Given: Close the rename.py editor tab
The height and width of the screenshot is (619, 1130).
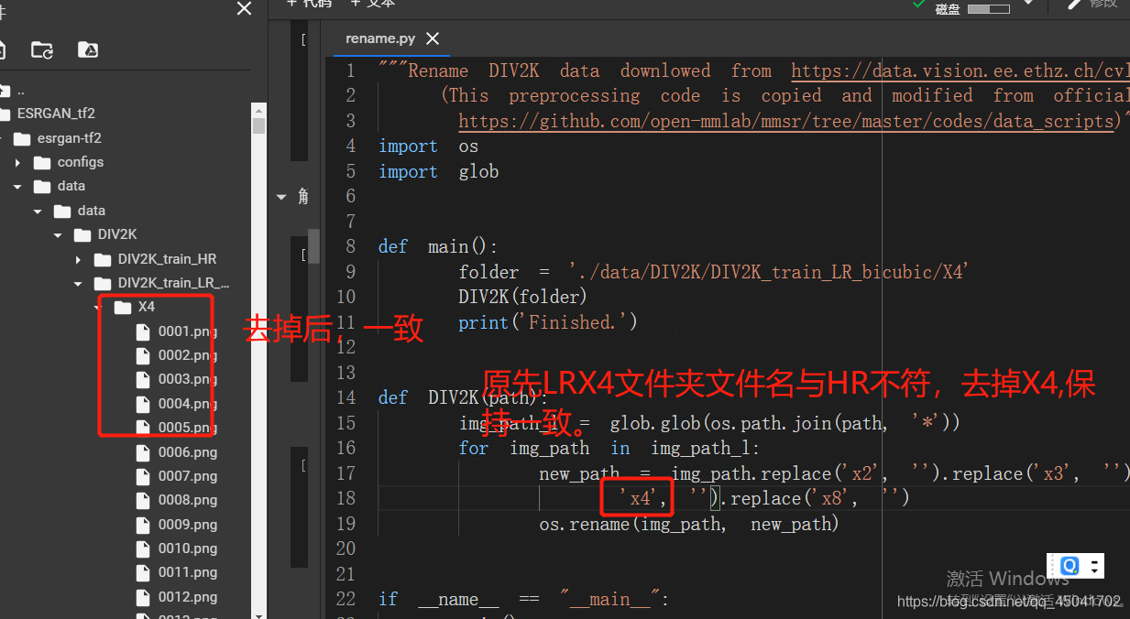Looking at the screenshot, I should (x=433, y=38).
